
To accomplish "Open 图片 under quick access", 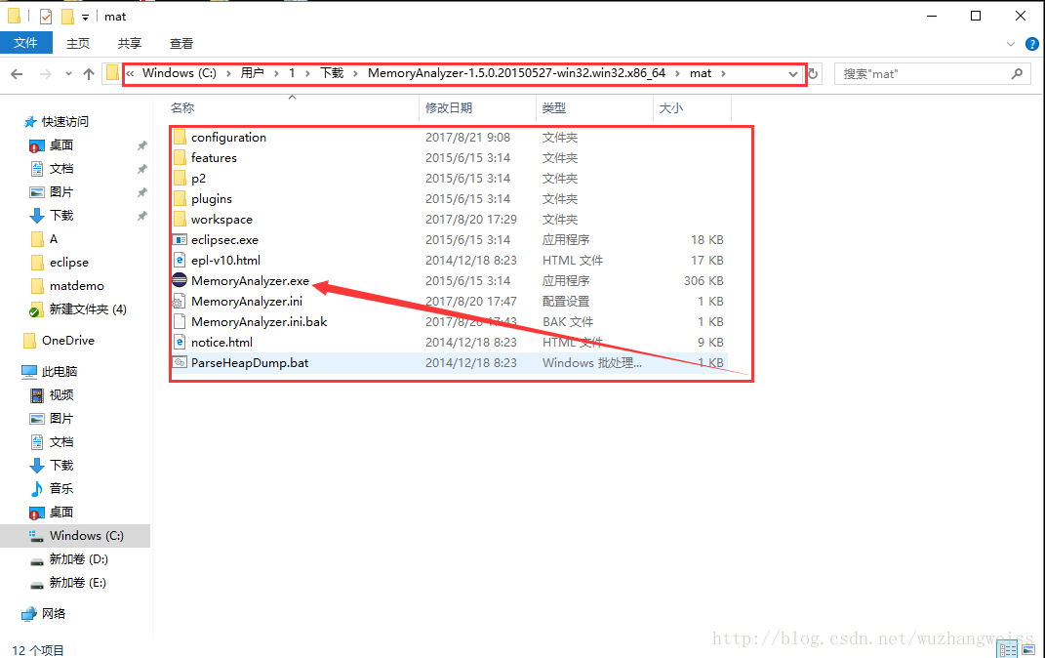I will 61,192.
